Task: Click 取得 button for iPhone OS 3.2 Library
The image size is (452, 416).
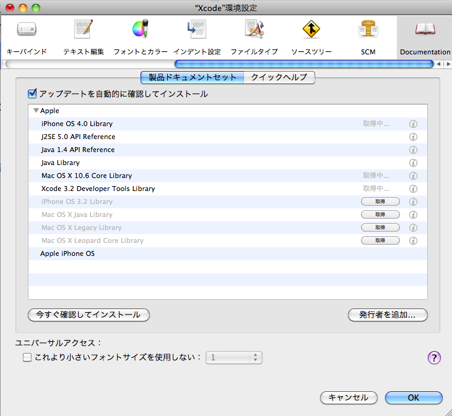Action: click(x=380, y=202)
